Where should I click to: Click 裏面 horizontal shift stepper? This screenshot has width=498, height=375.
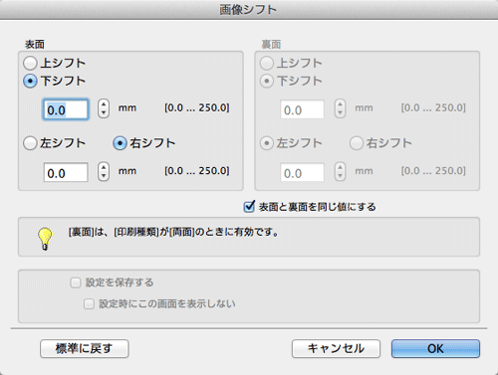(x=340, y=171)
